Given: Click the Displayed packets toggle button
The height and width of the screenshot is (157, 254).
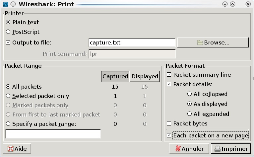Looking at the screenshot, I should pos(145,76).
